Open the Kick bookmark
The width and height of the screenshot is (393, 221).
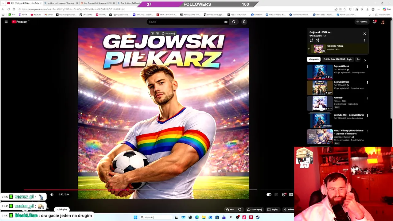(x=12, y=15)
